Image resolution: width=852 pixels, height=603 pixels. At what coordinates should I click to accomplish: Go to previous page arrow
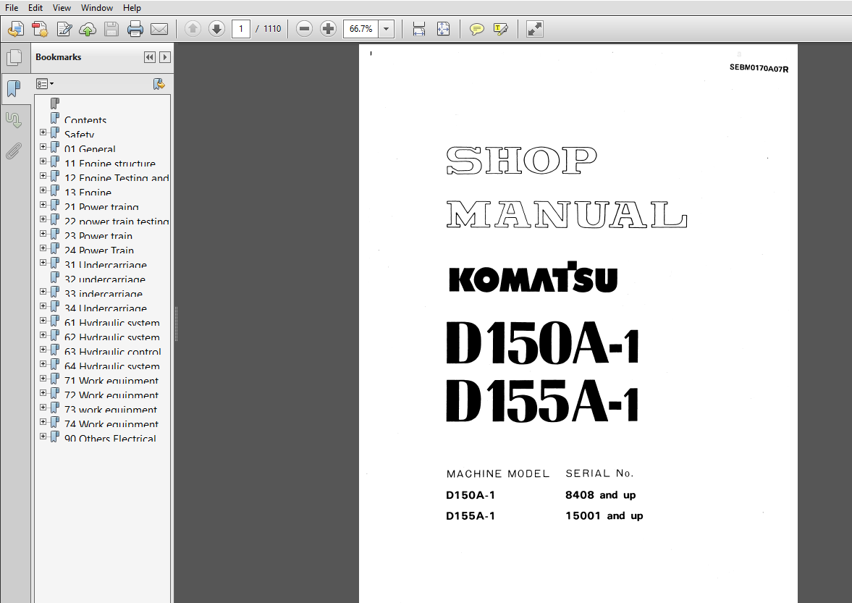click(x=193, y=29)
